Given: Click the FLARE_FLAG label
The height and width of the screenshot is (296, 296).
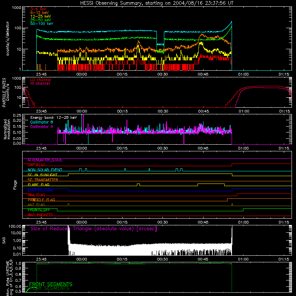Looking at the screenshot, I should point(38,185).
